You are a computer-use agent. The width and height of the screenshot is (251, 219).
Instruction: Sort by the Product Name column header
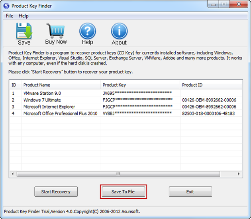pos(61,85)
